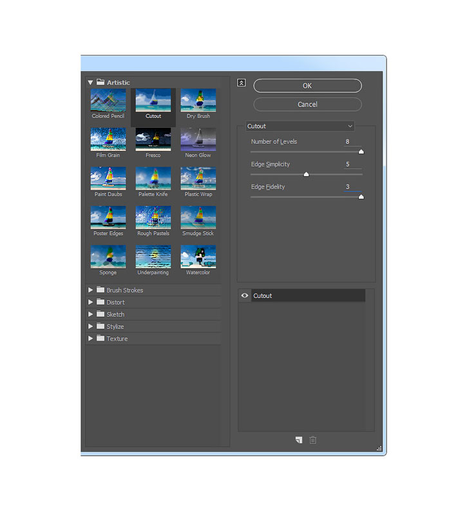Click the Edge Simplicity value field
Screen dimensions: 467x511
[x=353, y=165]
